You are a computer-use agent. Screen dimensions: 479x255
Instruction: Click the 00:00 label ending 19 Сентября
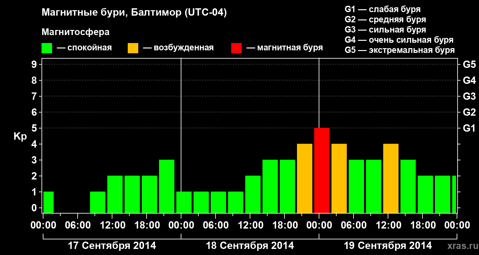(457, 225)
